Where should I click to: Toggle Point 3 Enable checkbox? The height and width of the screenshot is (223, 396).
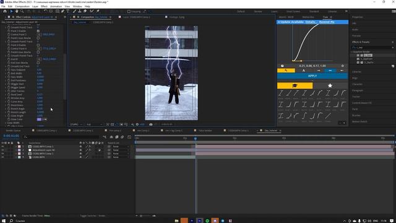38,31
